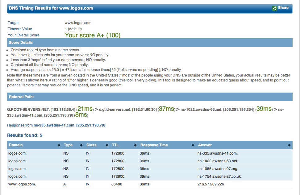
Task: Click the 86400 TTL value
Action: coord(117,184)
